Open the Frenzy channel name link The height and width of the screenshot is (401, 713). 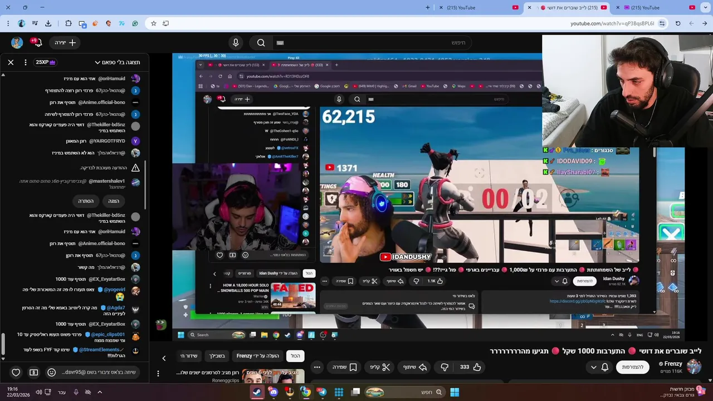(672, 364)
